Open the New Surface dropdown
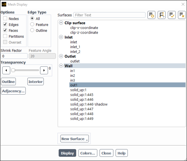 (75, 139)
